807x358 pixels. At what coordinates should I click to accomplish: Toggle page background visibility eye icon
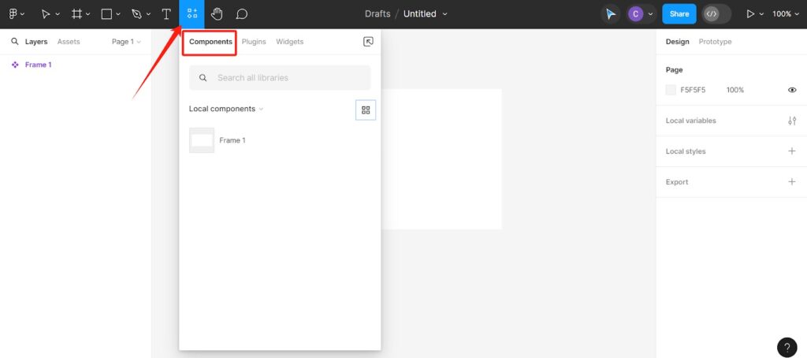[x=792, y=90]
